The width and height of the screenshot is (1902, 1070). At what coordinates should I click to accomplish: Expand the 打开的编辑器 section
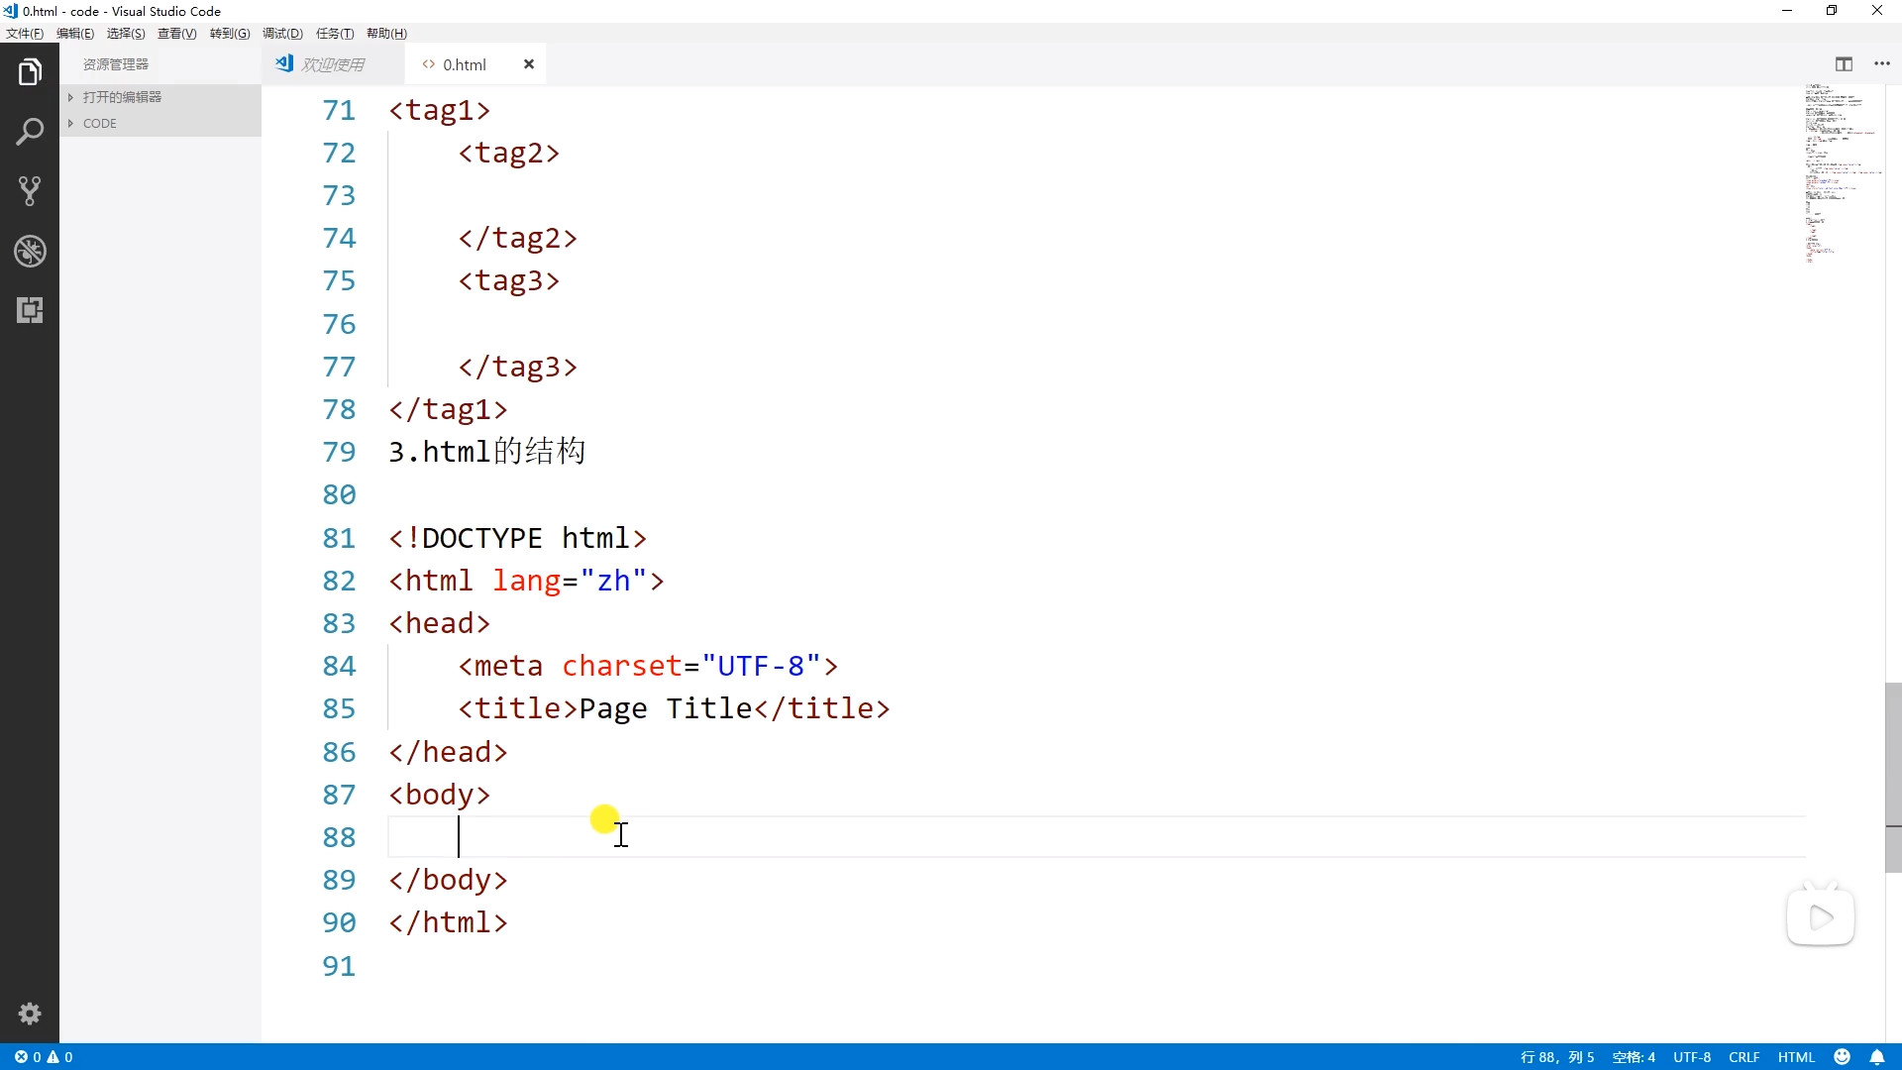coord(122,97)
